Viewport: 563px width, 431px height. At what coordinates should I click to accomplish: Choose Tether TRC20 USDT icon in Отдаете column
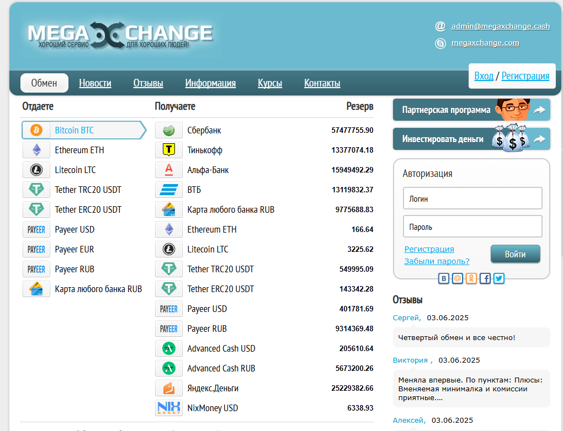(36, 190)
